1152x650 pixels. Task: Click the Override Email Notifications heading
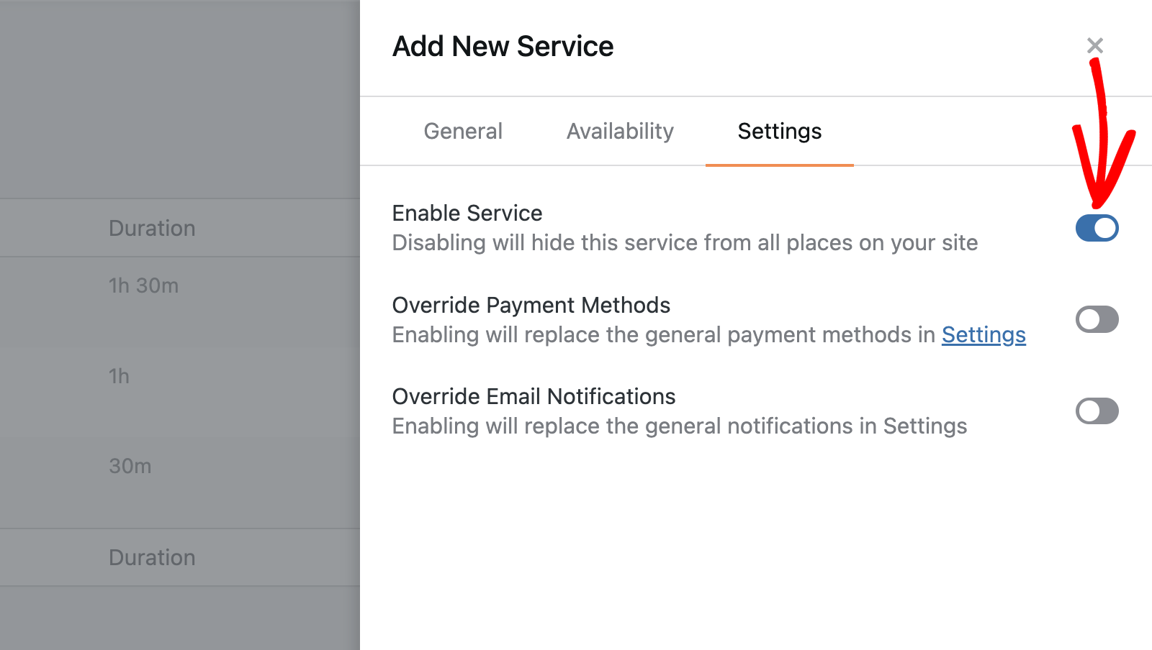pos(534,396)
